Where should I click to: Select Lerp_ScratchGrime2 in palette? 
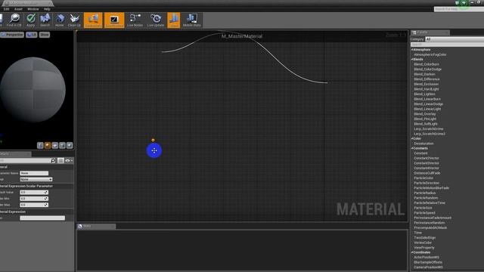click(x=430, y=134)
